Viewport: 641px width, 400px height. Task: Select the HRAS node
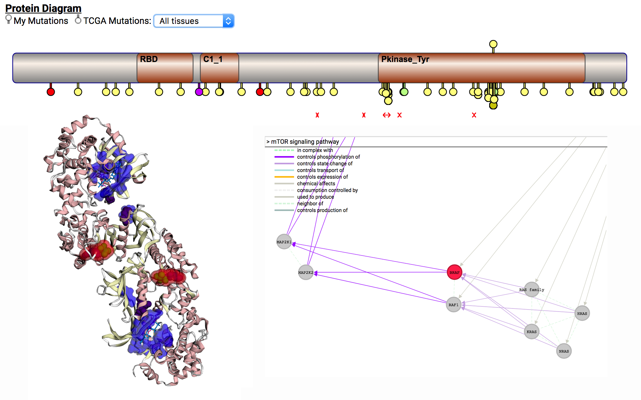pyautogui.click(x=582, y=314)
